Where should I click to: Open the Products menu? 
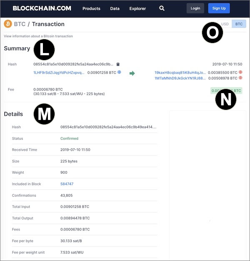click(91, 8)
